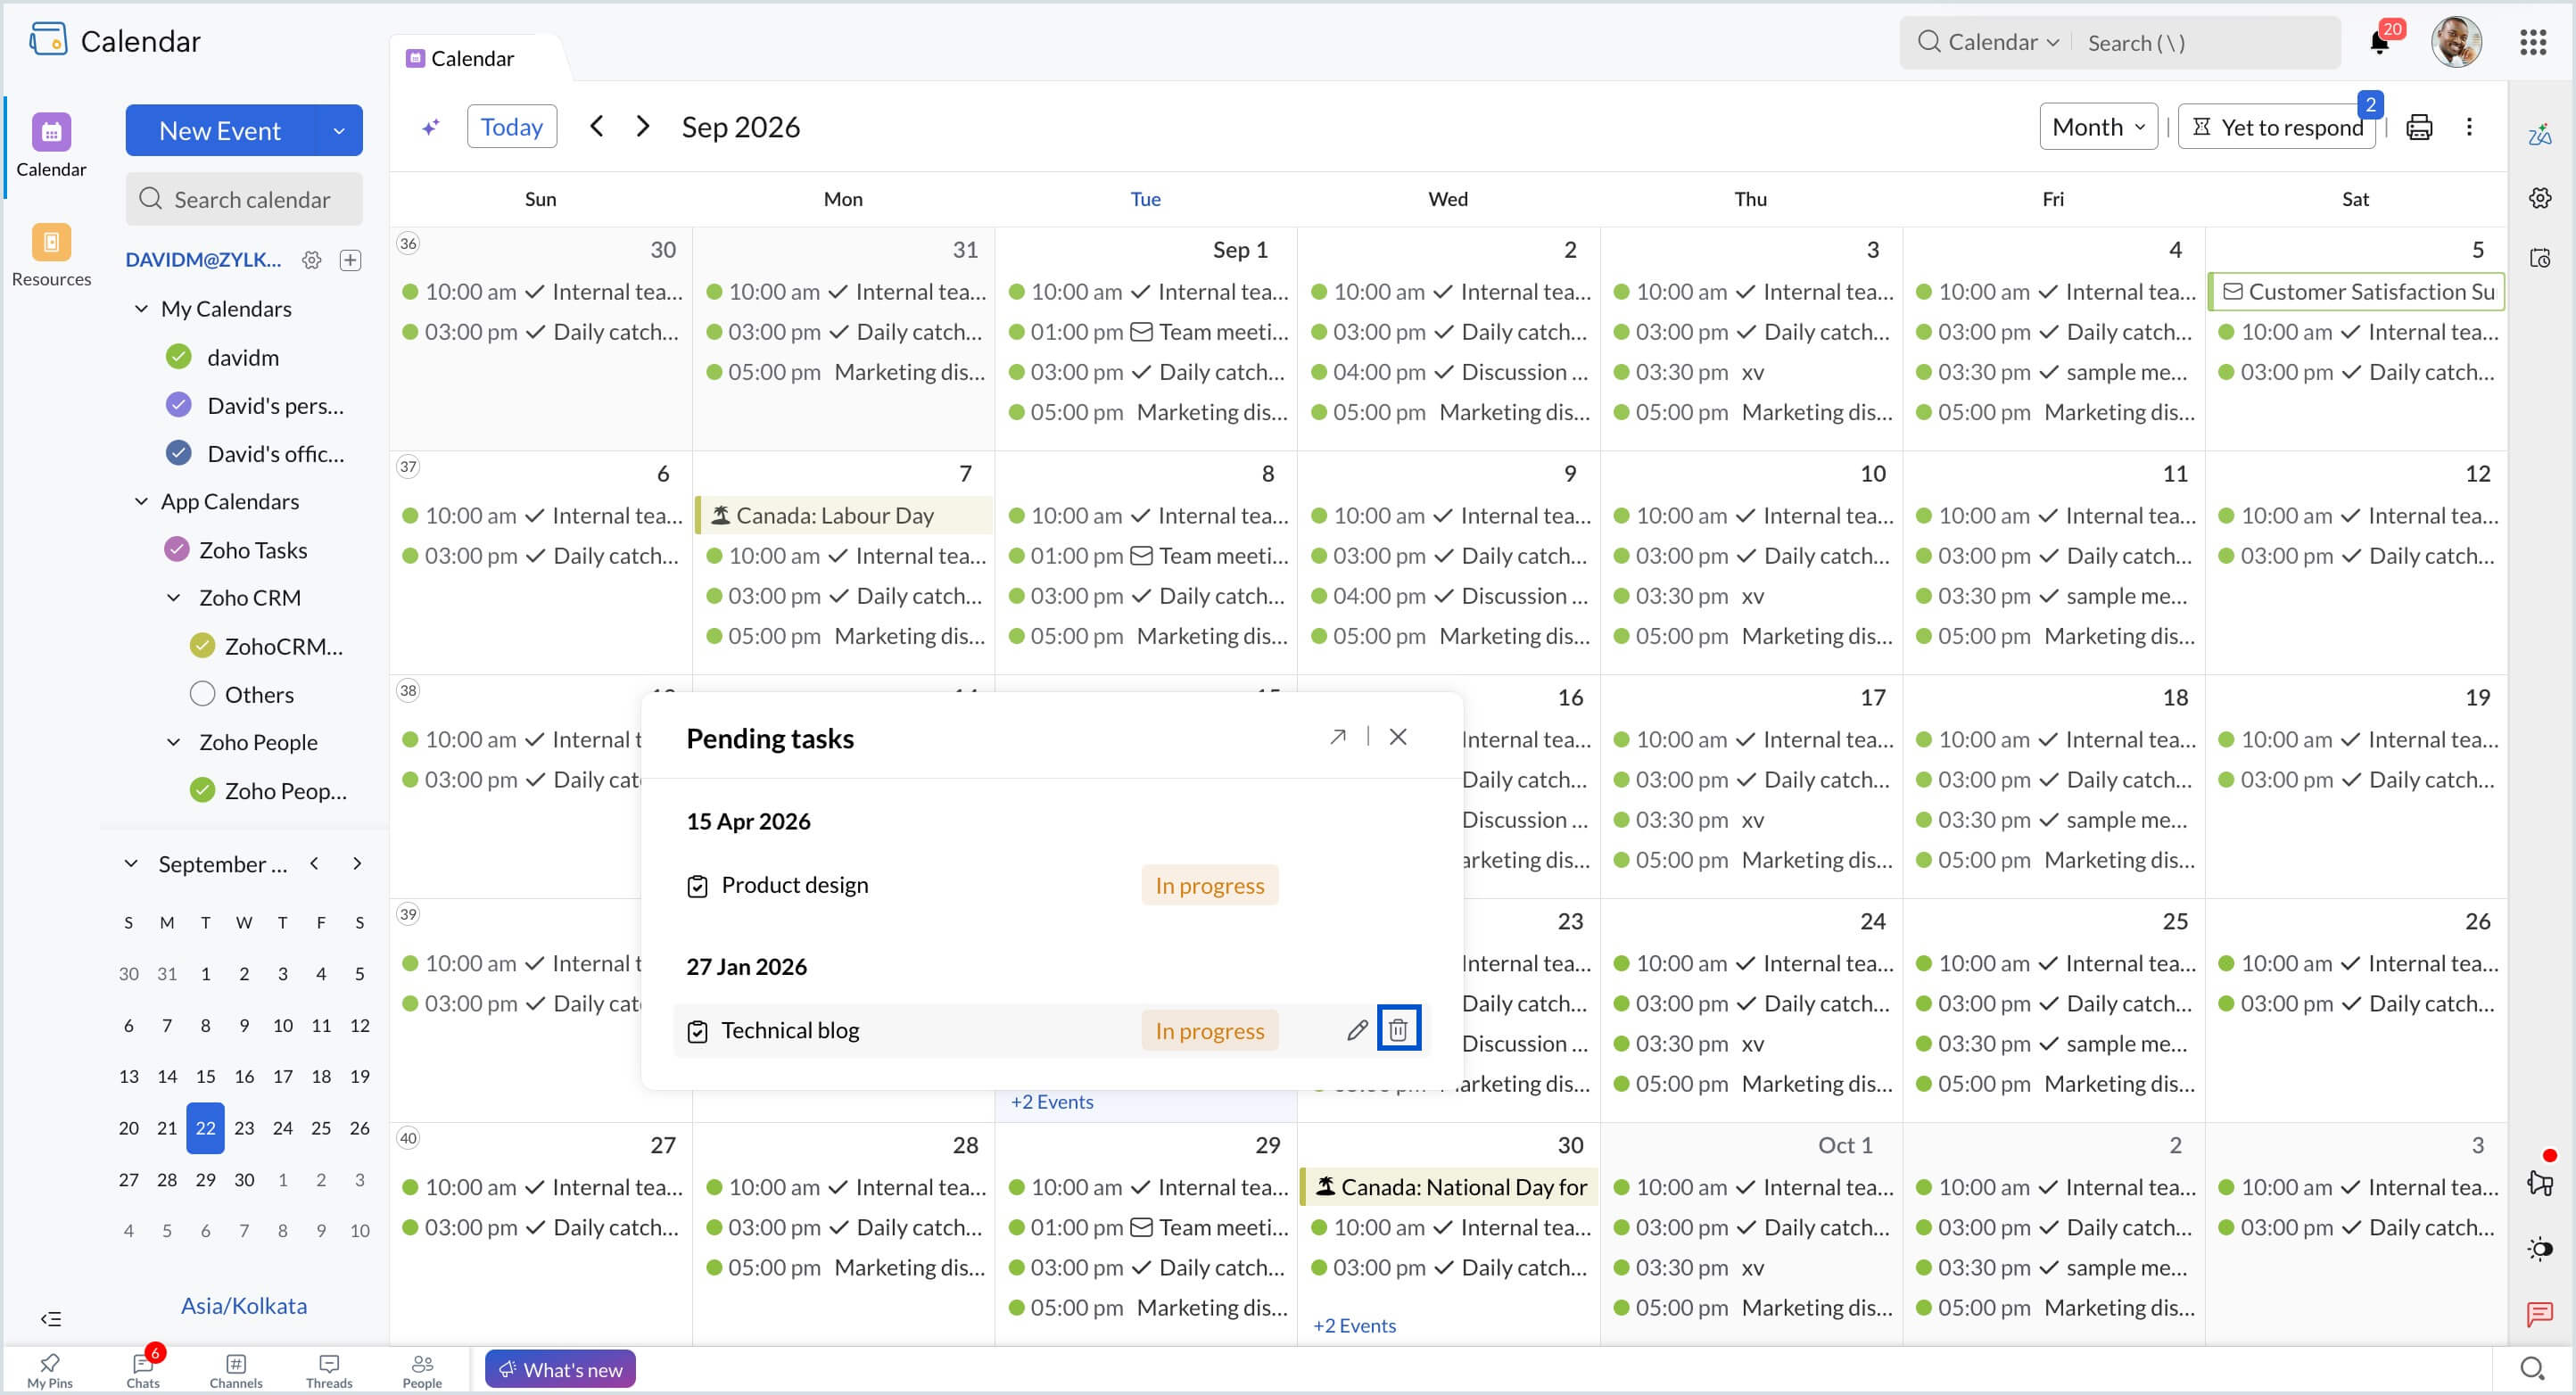Go to previous month in main calendar
Viewport: 2576px width, 1395px height.
pos(597,126)
